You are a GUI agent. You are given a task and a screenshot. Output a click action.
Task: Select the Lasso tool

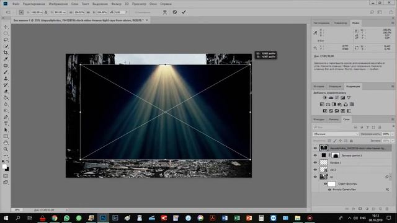(x=6, y=40)
